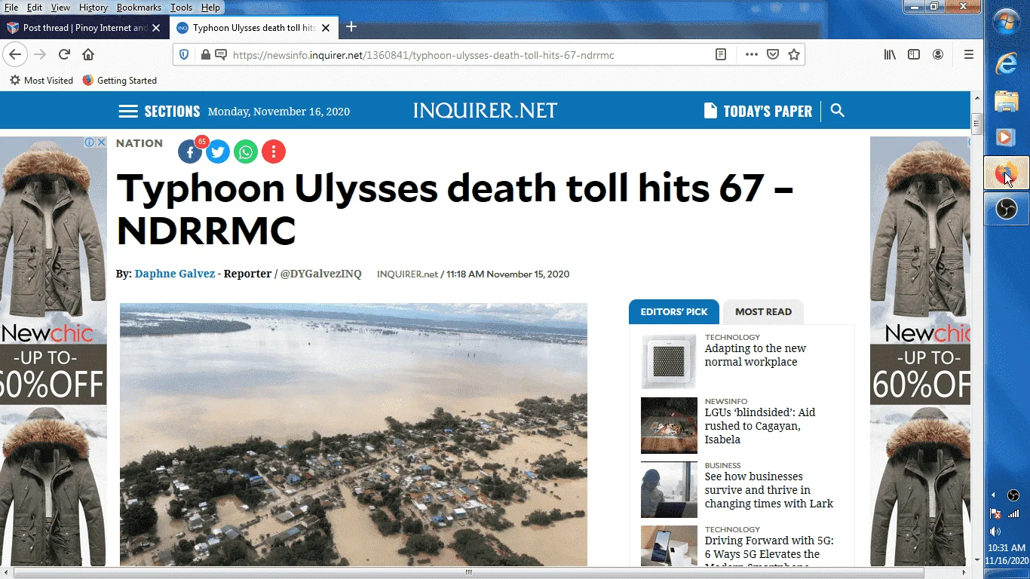The width and height of the screenshot is (1030, 579).
Task: Open page actions three-dot menu
Action: click(751, 54)
